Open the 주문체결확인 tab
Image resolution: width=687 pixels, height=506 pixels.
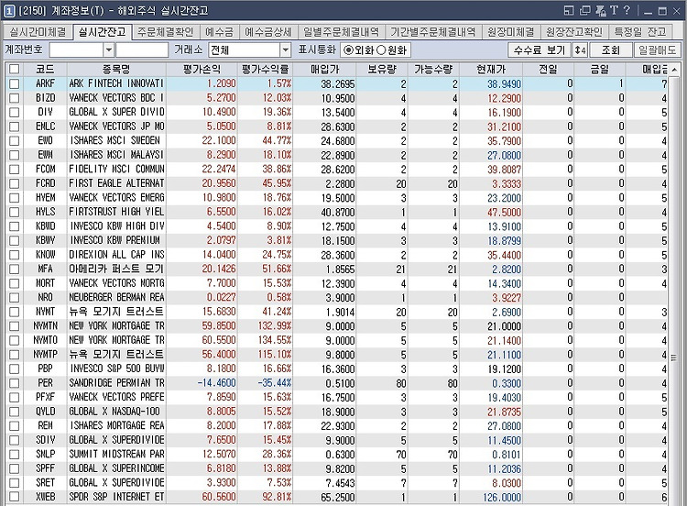tap(165, 32)
